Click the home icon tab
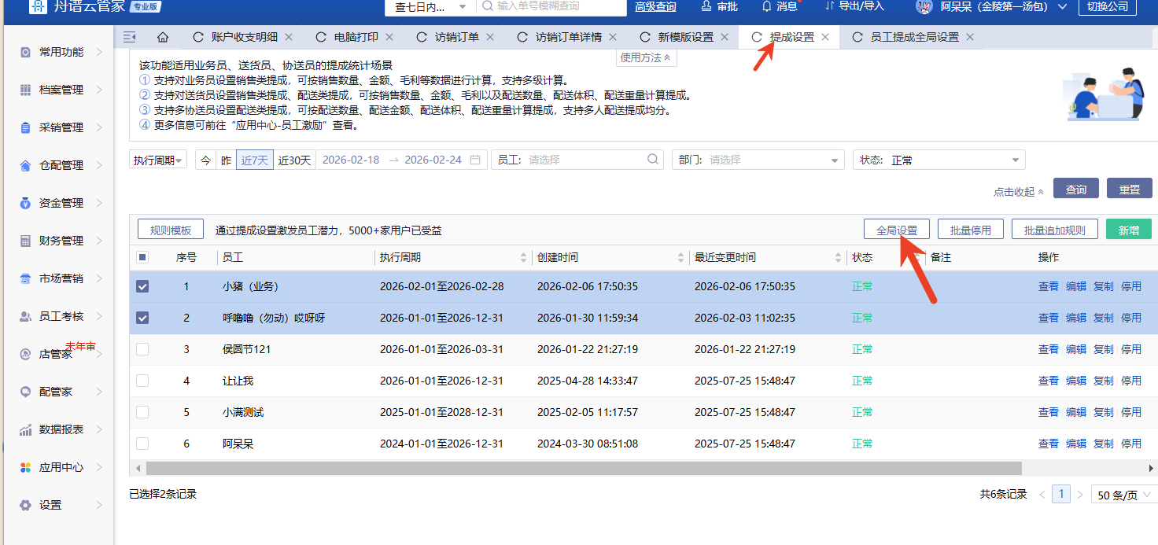 (163, 37)
